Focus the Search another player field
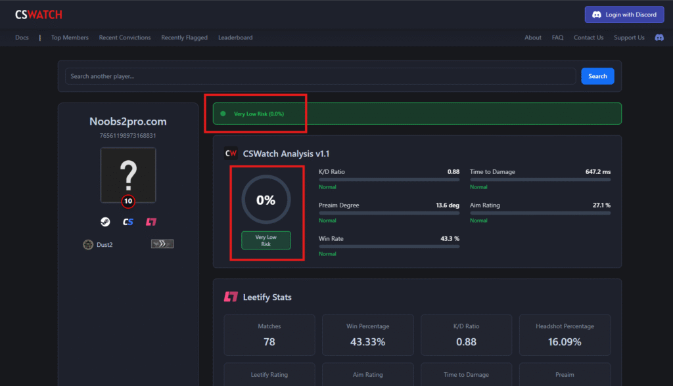Screen dimensions: 673x386 [x=320, y=76]
